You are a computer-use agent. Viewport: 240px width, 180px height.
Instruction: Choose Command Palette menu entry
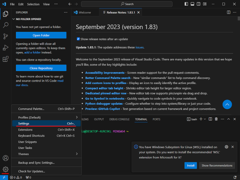tap(46, 109)
